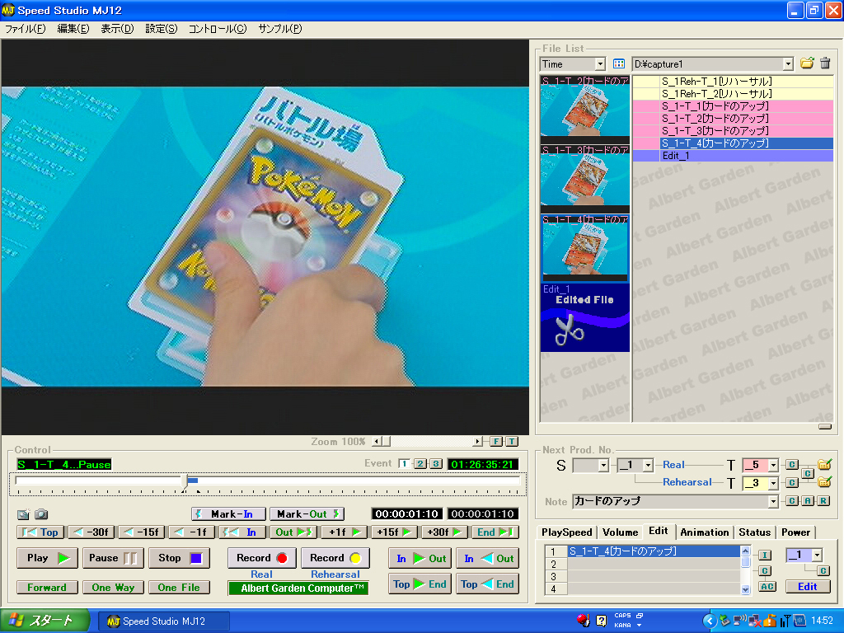Viewport: 844px width, 633px height.
Task: Click the Mark-Out button
Action: [x=307, y=514]
